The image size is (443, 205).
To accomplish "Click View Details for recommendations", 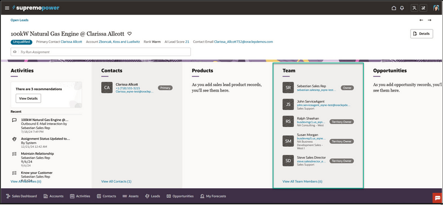I will coord(28,98).
